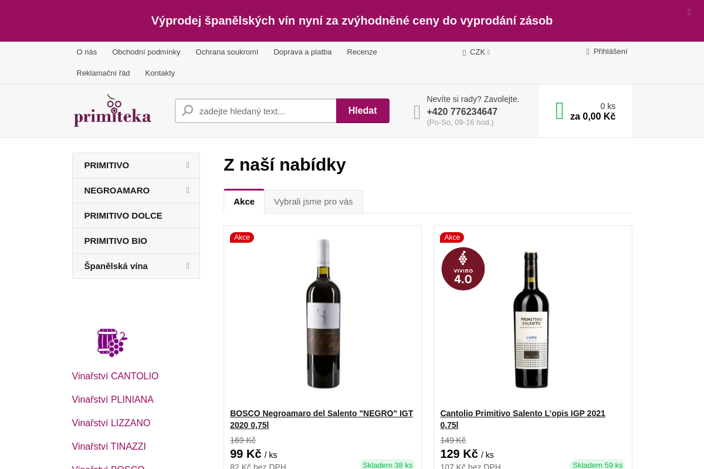Open the Vinařství CANTOLIO link
Image resolution: width=704 pixels, height=469 pixels.
pos(115,376)
